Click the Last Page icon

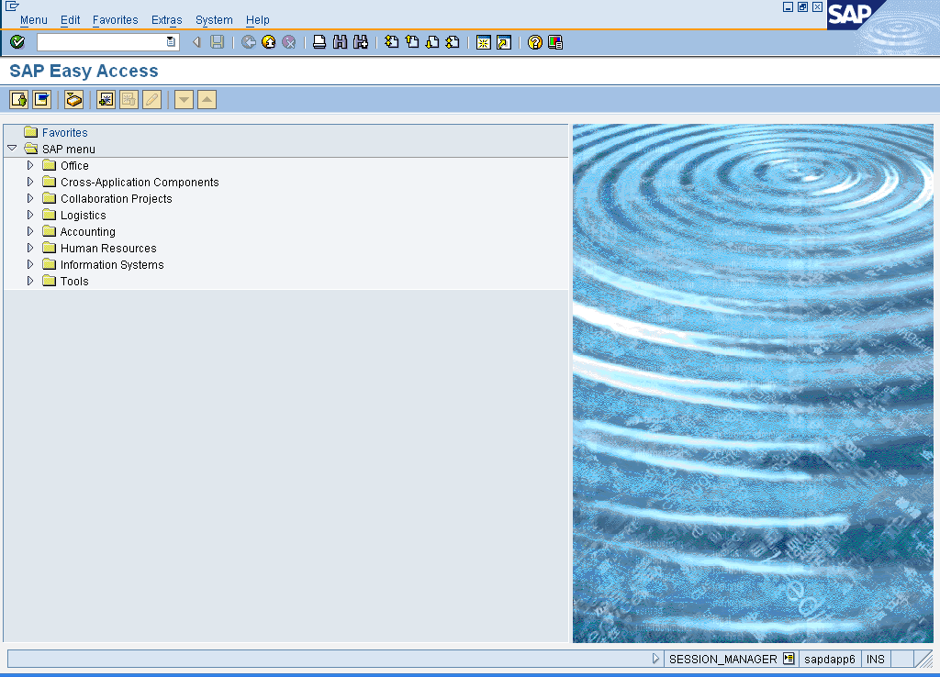[453, 42]
